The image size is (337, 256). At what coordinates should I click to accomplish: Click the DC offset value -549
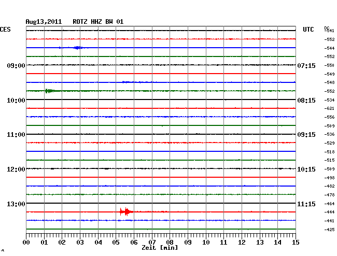329,74
